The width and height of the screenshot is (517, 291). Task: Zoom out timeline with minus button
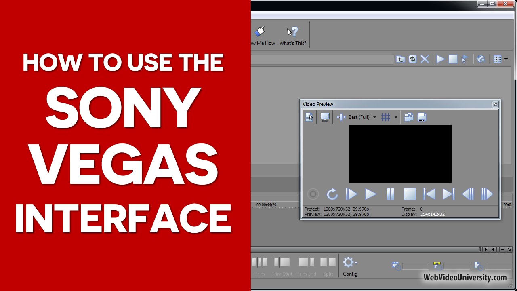[x=502, y=249]
